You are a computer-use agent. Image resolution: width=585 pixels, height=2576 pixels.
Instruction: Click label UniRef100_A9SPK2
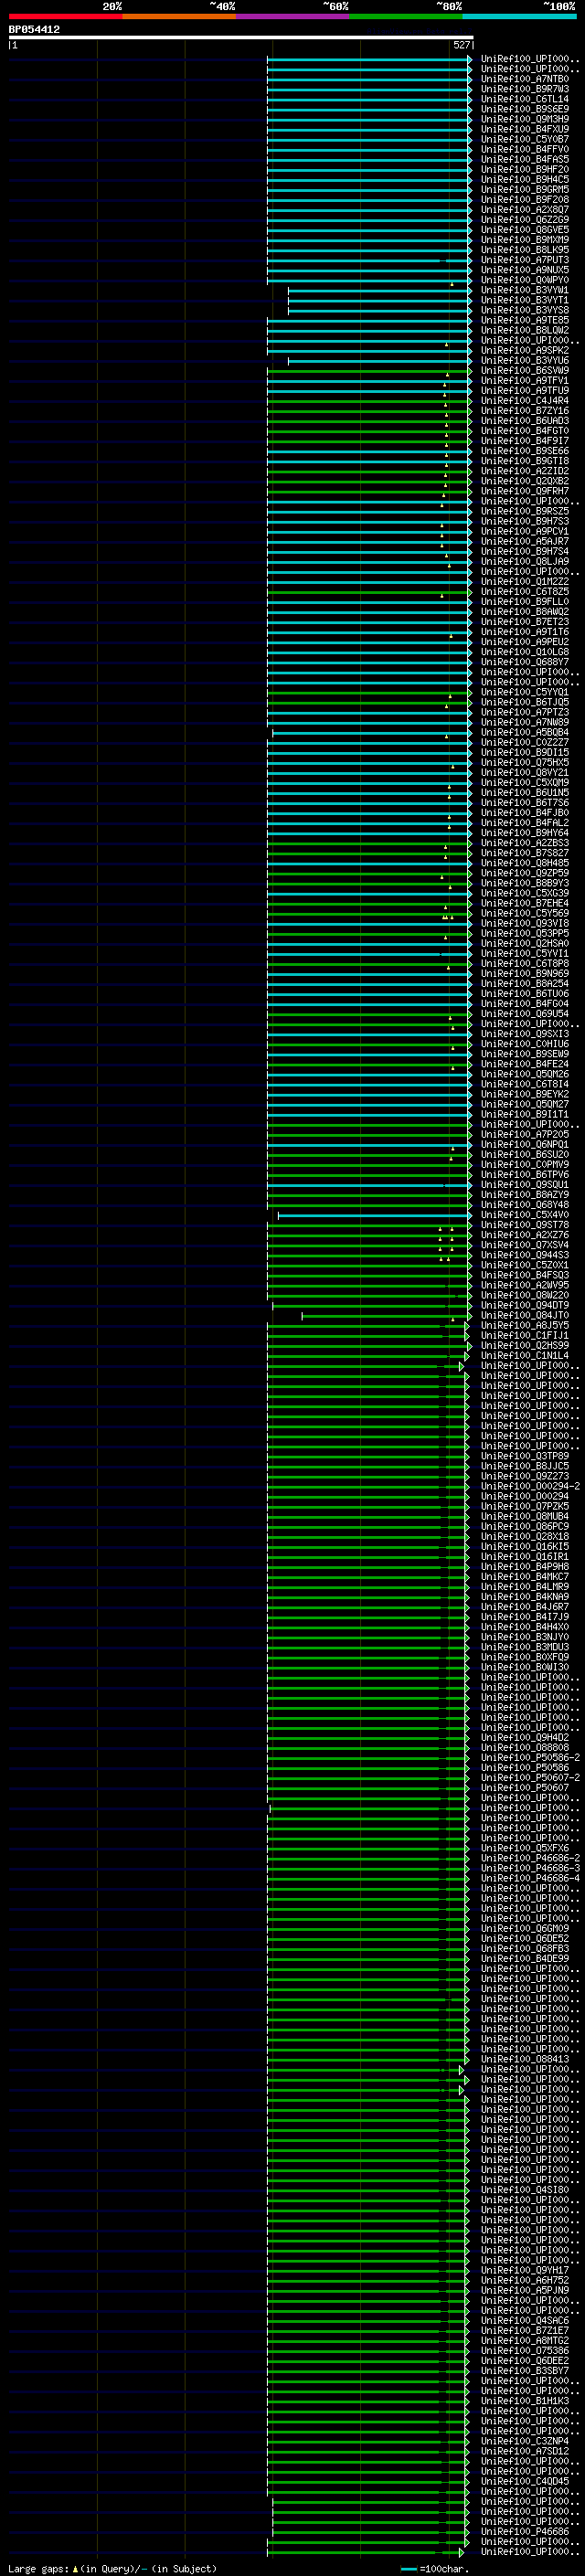525,350
